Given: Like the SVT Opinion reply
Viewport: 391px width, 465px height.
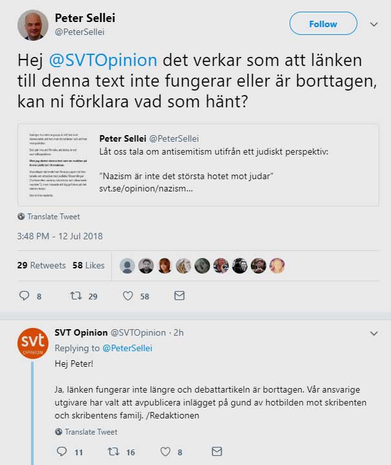Looking at the screenshot, I should point(165,451).
